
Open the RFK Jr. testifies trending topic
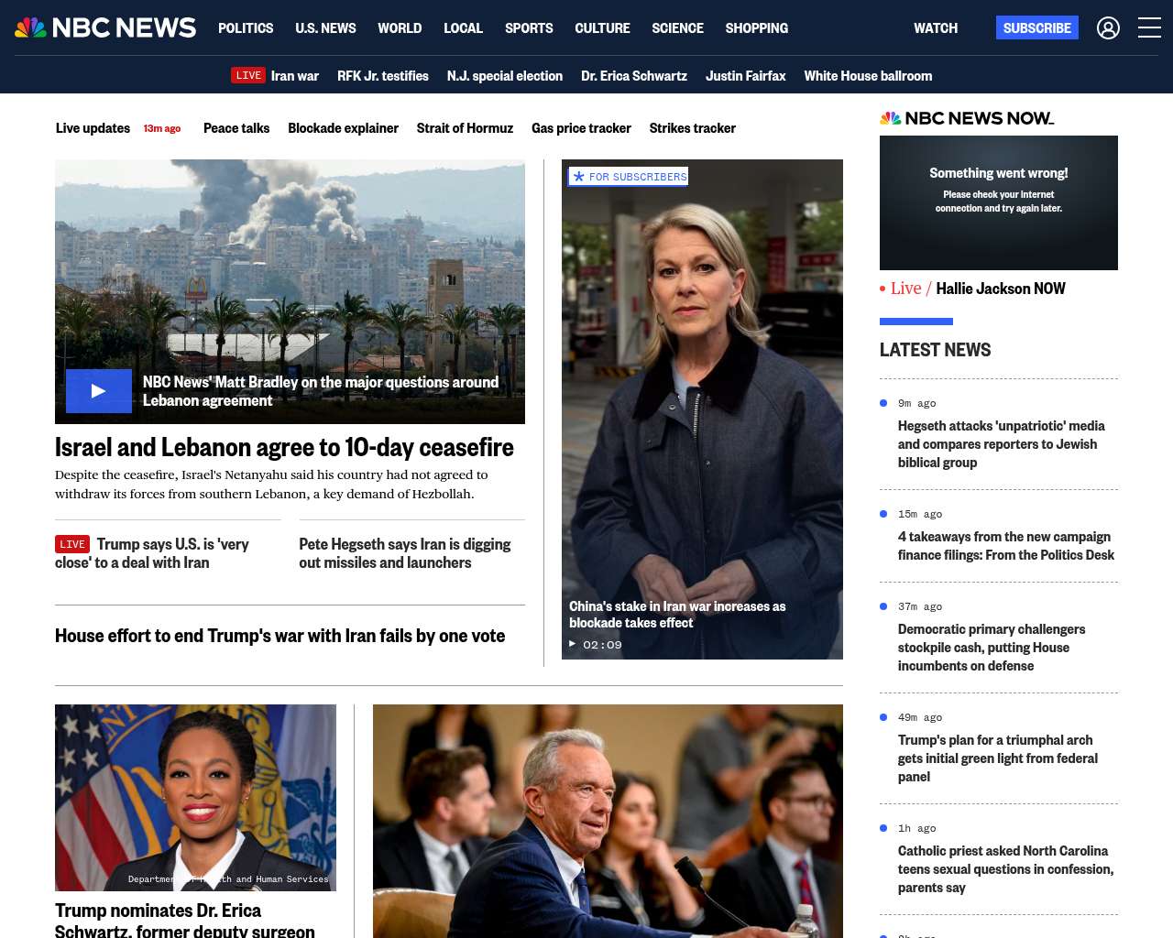click(x=382, y=76)
